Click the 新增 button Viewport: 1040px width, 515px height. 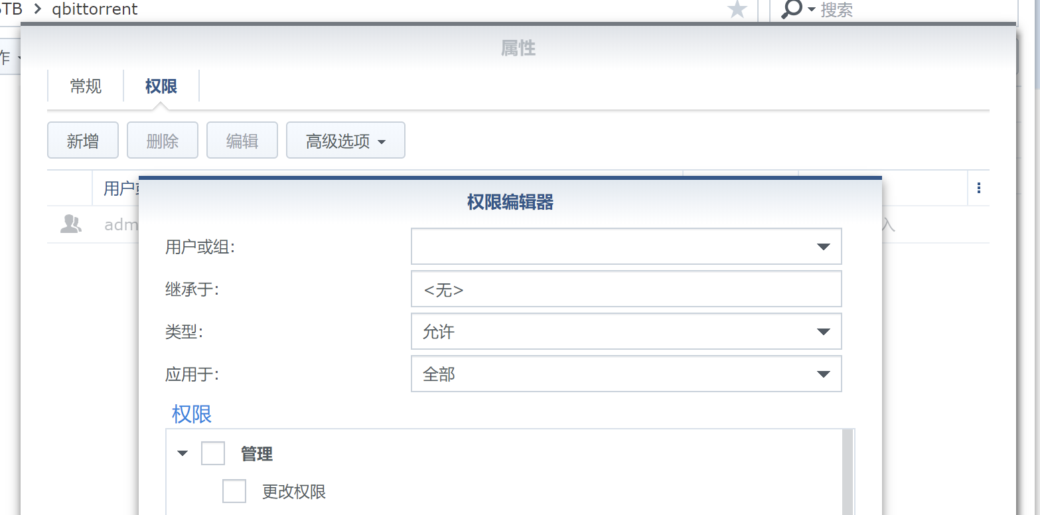83,141
